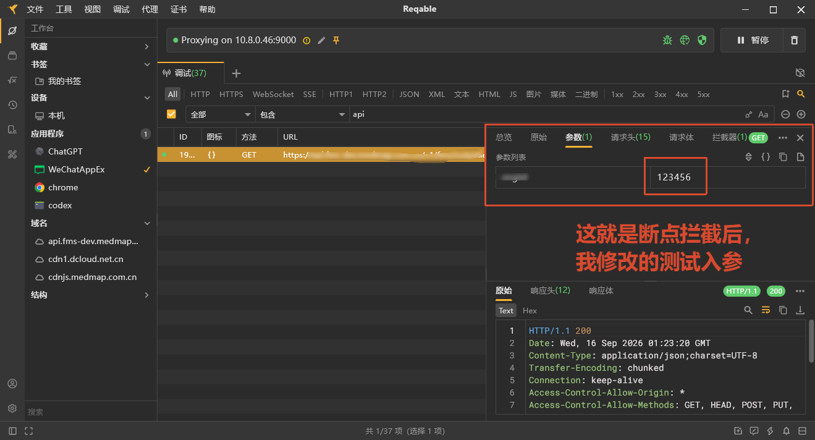Search within response using magnifier icon

(748, 310)
